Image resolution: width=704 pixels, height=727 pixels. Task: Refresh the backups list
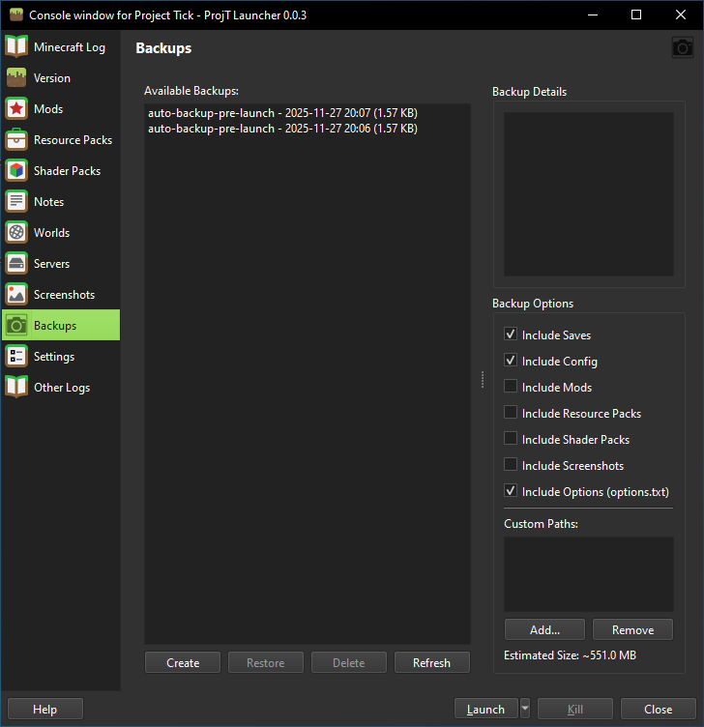[431, 662]
